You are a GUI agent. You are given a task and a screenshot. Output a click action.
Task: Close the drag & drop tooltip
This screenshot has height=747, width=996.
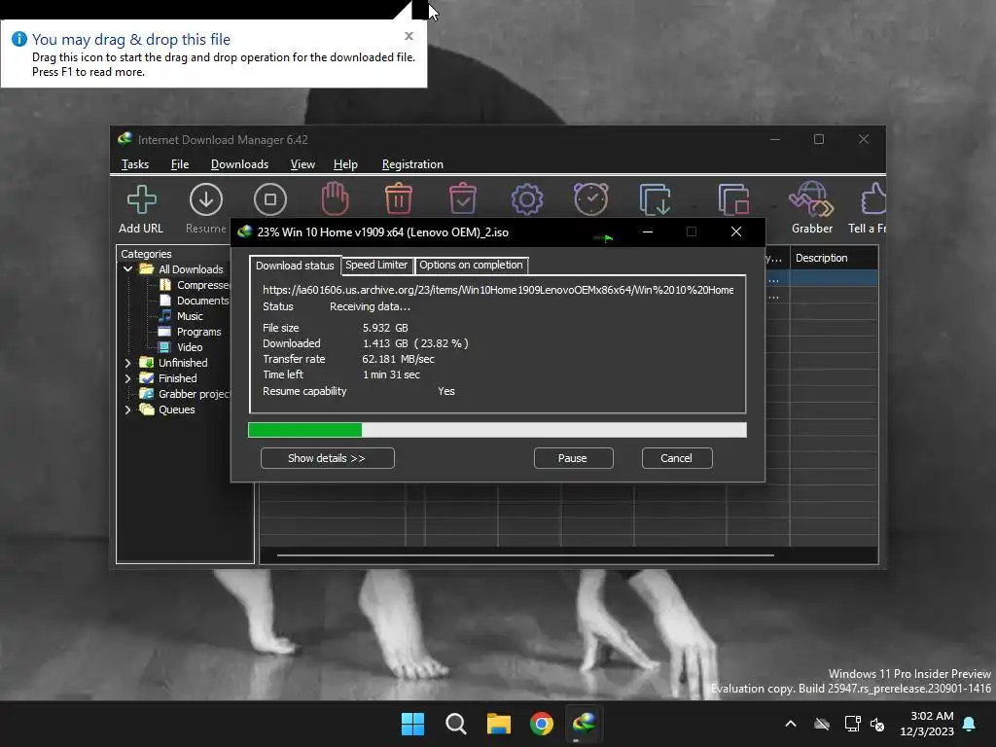[409, 36]
